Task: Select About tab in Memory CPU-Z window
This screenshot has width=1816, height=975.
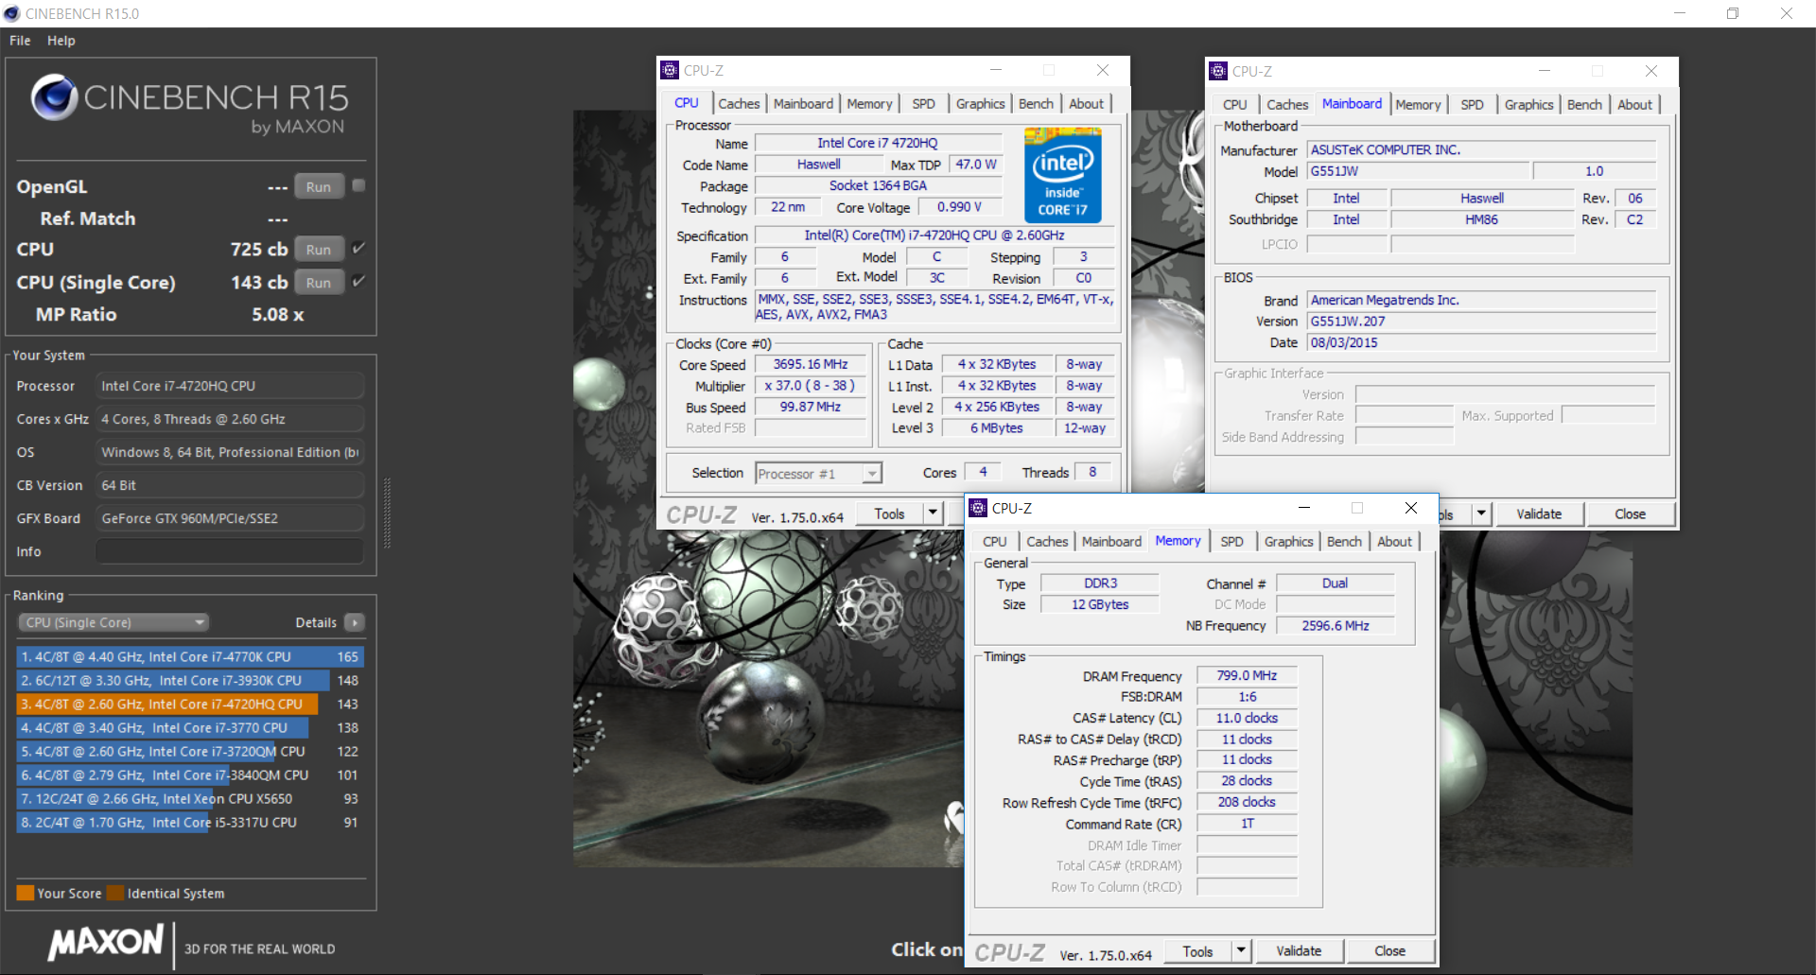Action: (1394, 542)
